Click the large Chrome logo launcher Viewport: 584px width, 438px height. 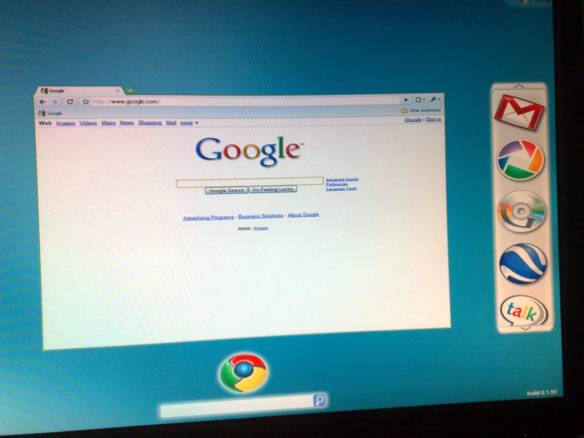point(243,372)
